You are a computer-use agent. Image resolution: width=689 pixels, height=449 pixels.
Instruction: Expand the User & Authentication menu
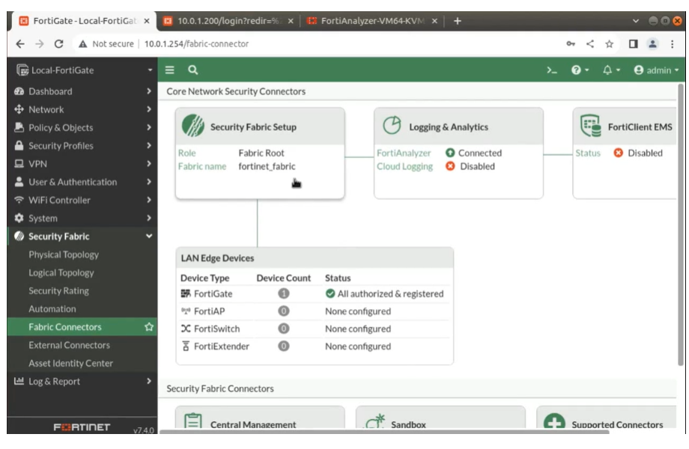point(82,182)
